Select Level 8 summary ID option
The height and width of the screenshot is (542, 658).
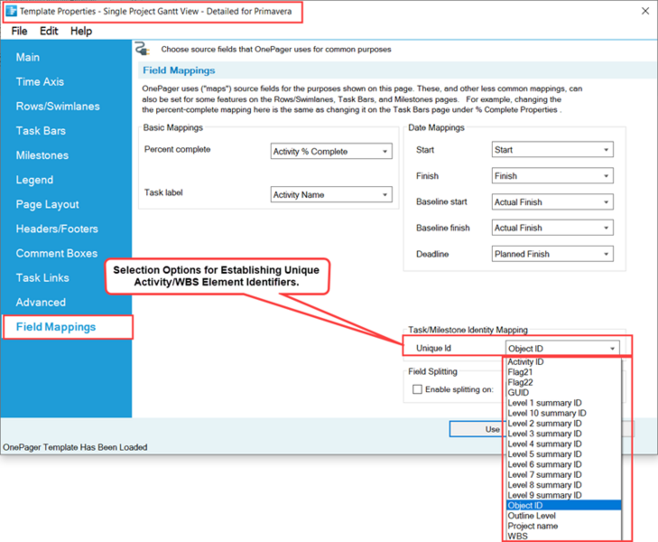562,485
